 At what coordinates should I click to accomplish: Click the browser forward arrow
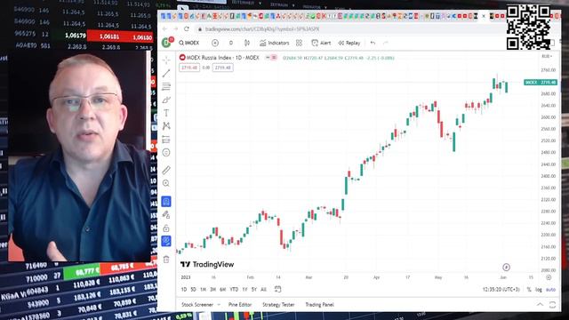[176, 29]
